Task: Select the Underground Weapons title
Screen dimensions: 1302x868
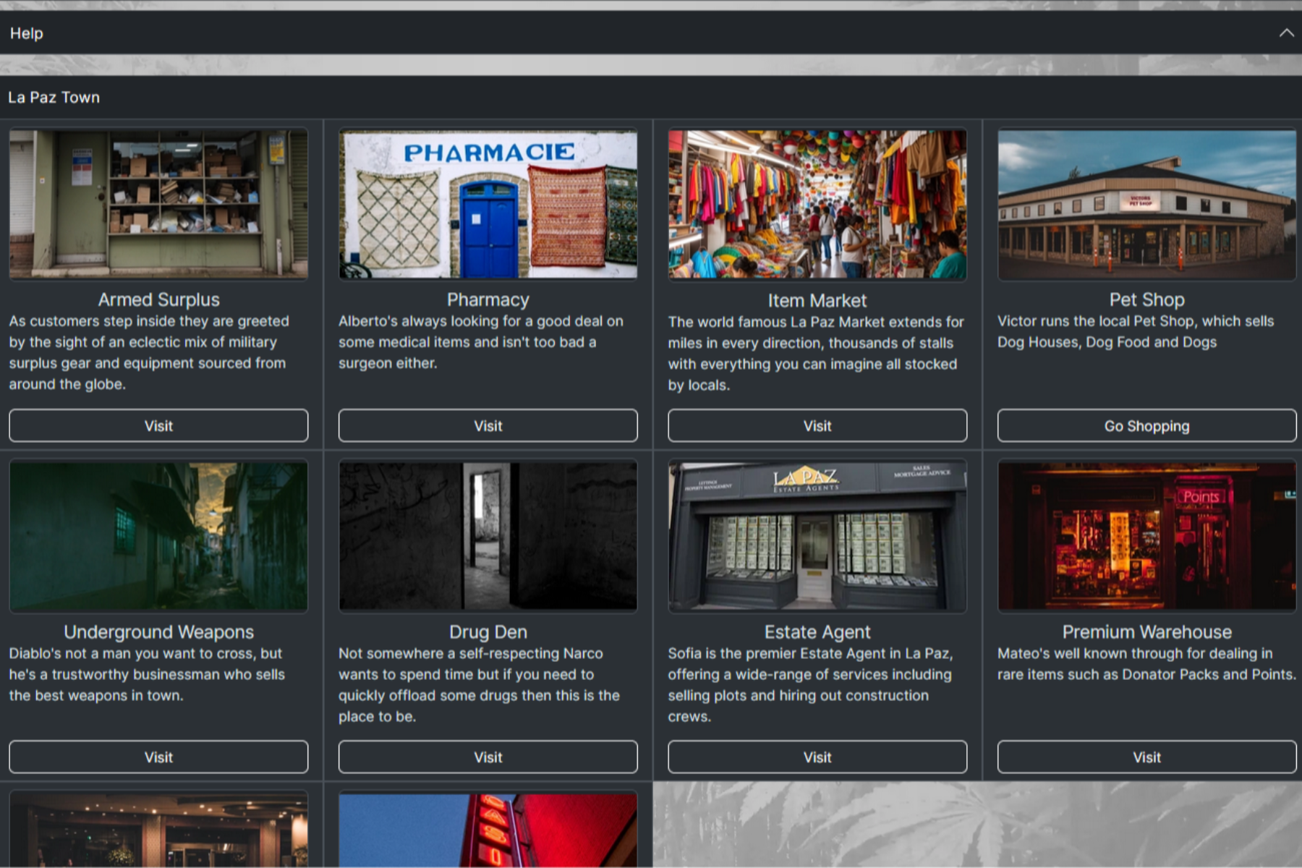Action: (x=158, y=632)
